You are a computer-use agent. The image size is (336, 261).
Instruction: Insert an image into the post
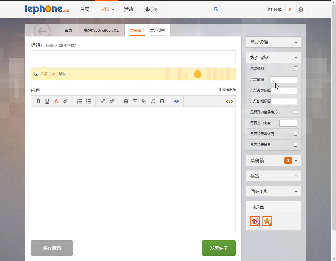[135, 101]
